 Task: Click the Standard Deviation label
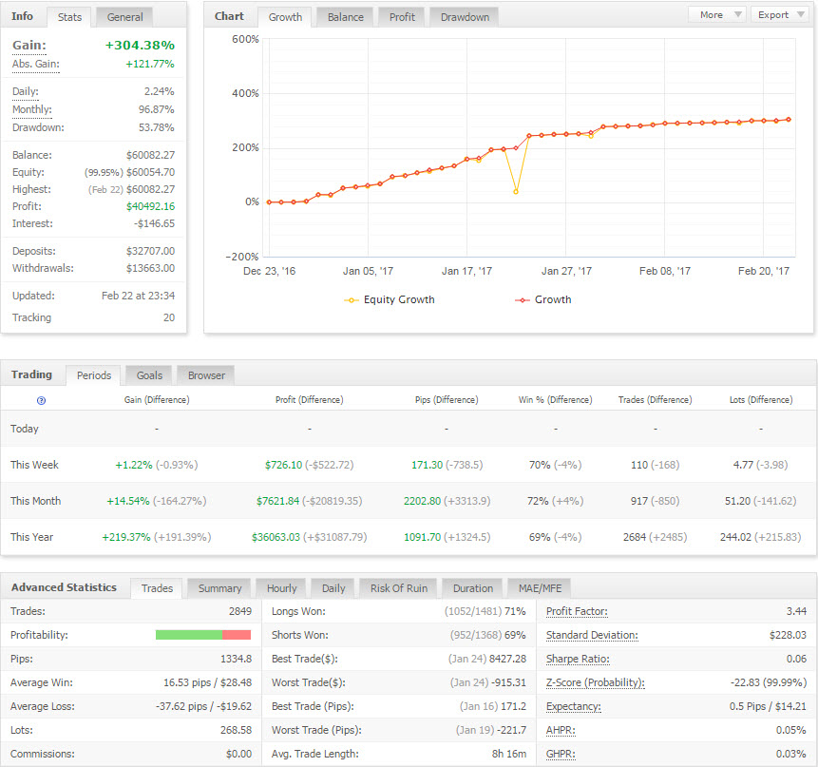[x=592, y=635]
